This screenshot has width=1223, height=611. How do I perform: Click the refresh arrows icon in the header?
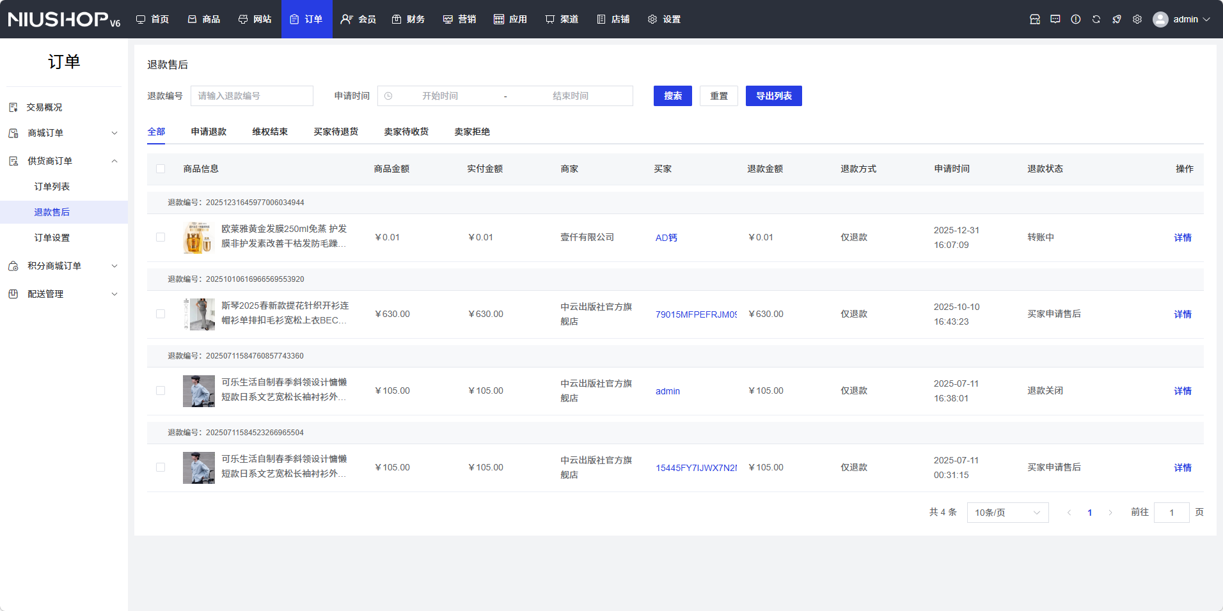point(1096,19)
